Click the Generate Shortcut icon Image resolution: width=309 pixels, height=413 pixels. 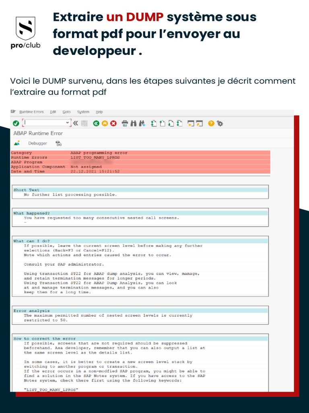pos(200,123)
